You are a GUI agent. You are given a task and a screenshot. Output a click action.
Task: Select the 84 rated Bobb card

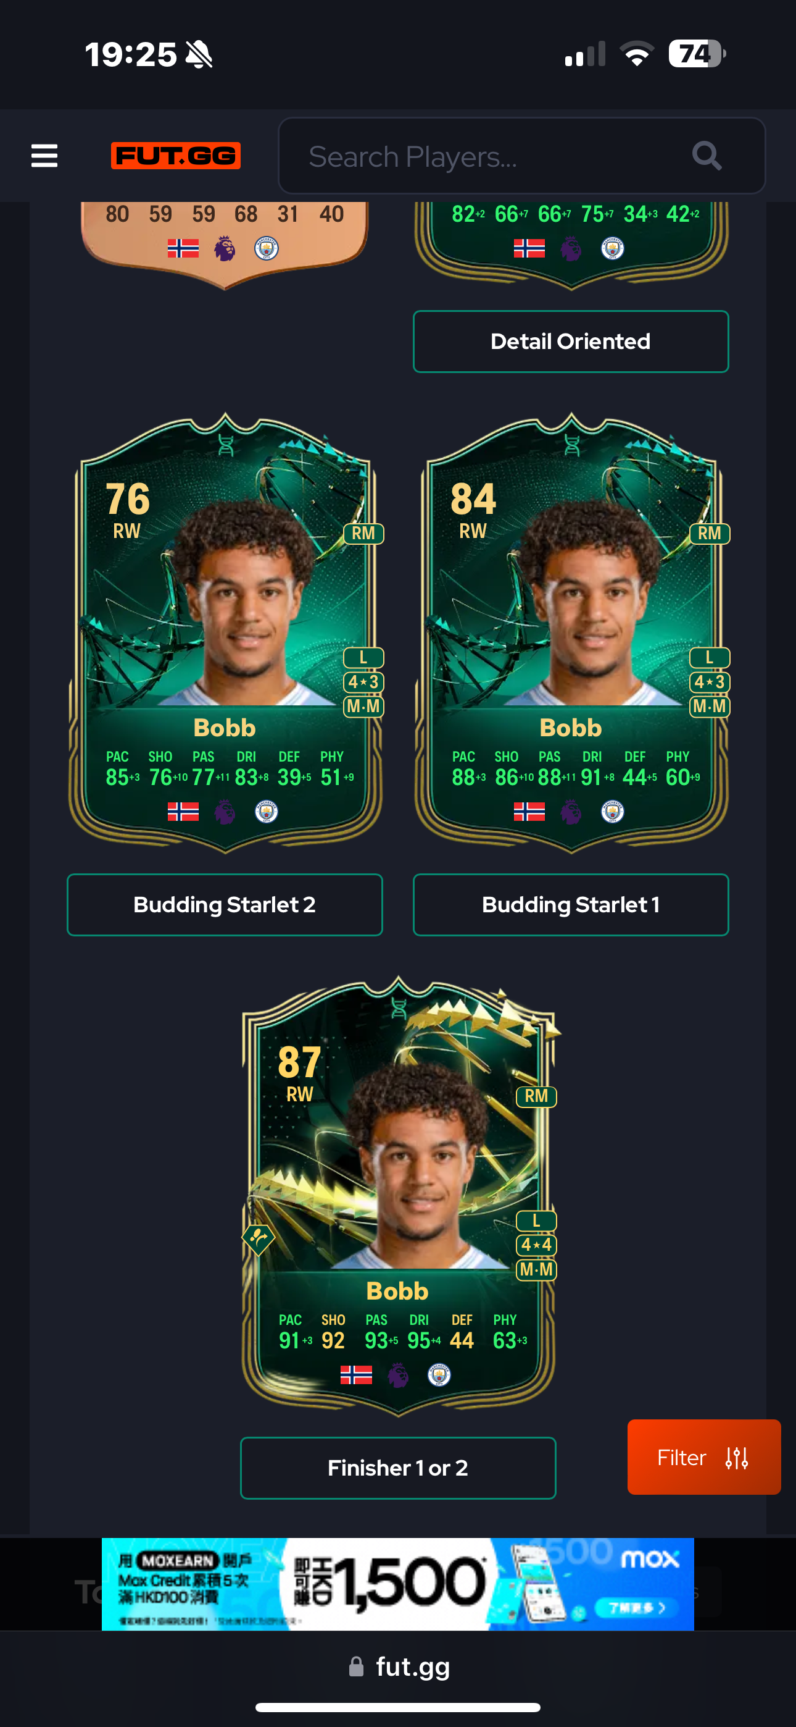[x=571, y=633]
